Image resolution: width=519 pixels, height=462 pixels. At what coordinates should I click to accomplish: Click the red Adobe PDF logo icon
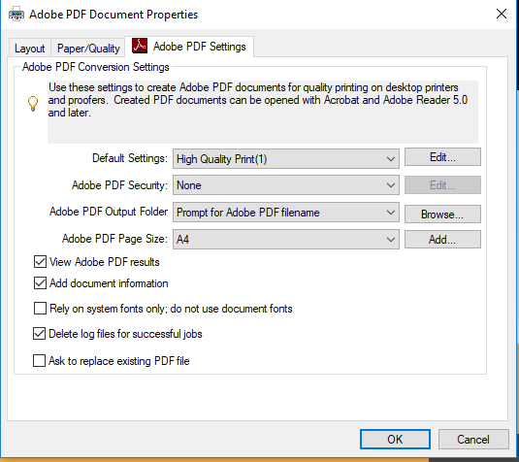[140, 46]
